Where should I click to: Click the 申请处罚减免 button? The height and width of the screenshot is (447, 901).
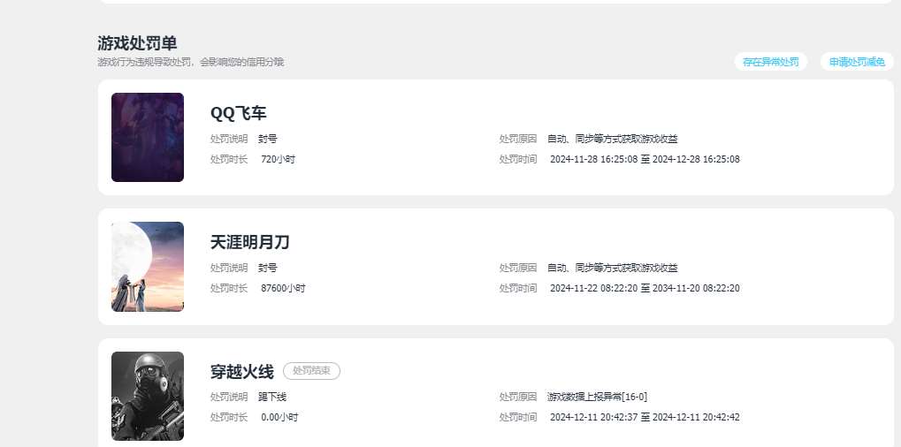point(857,62)
